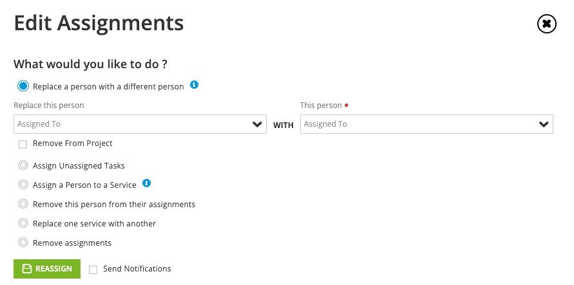The height and width of the screenshot is (285, 574).
Task: Click the floppy disk icon on REASSIGN
Action: [x=27, y=269]
